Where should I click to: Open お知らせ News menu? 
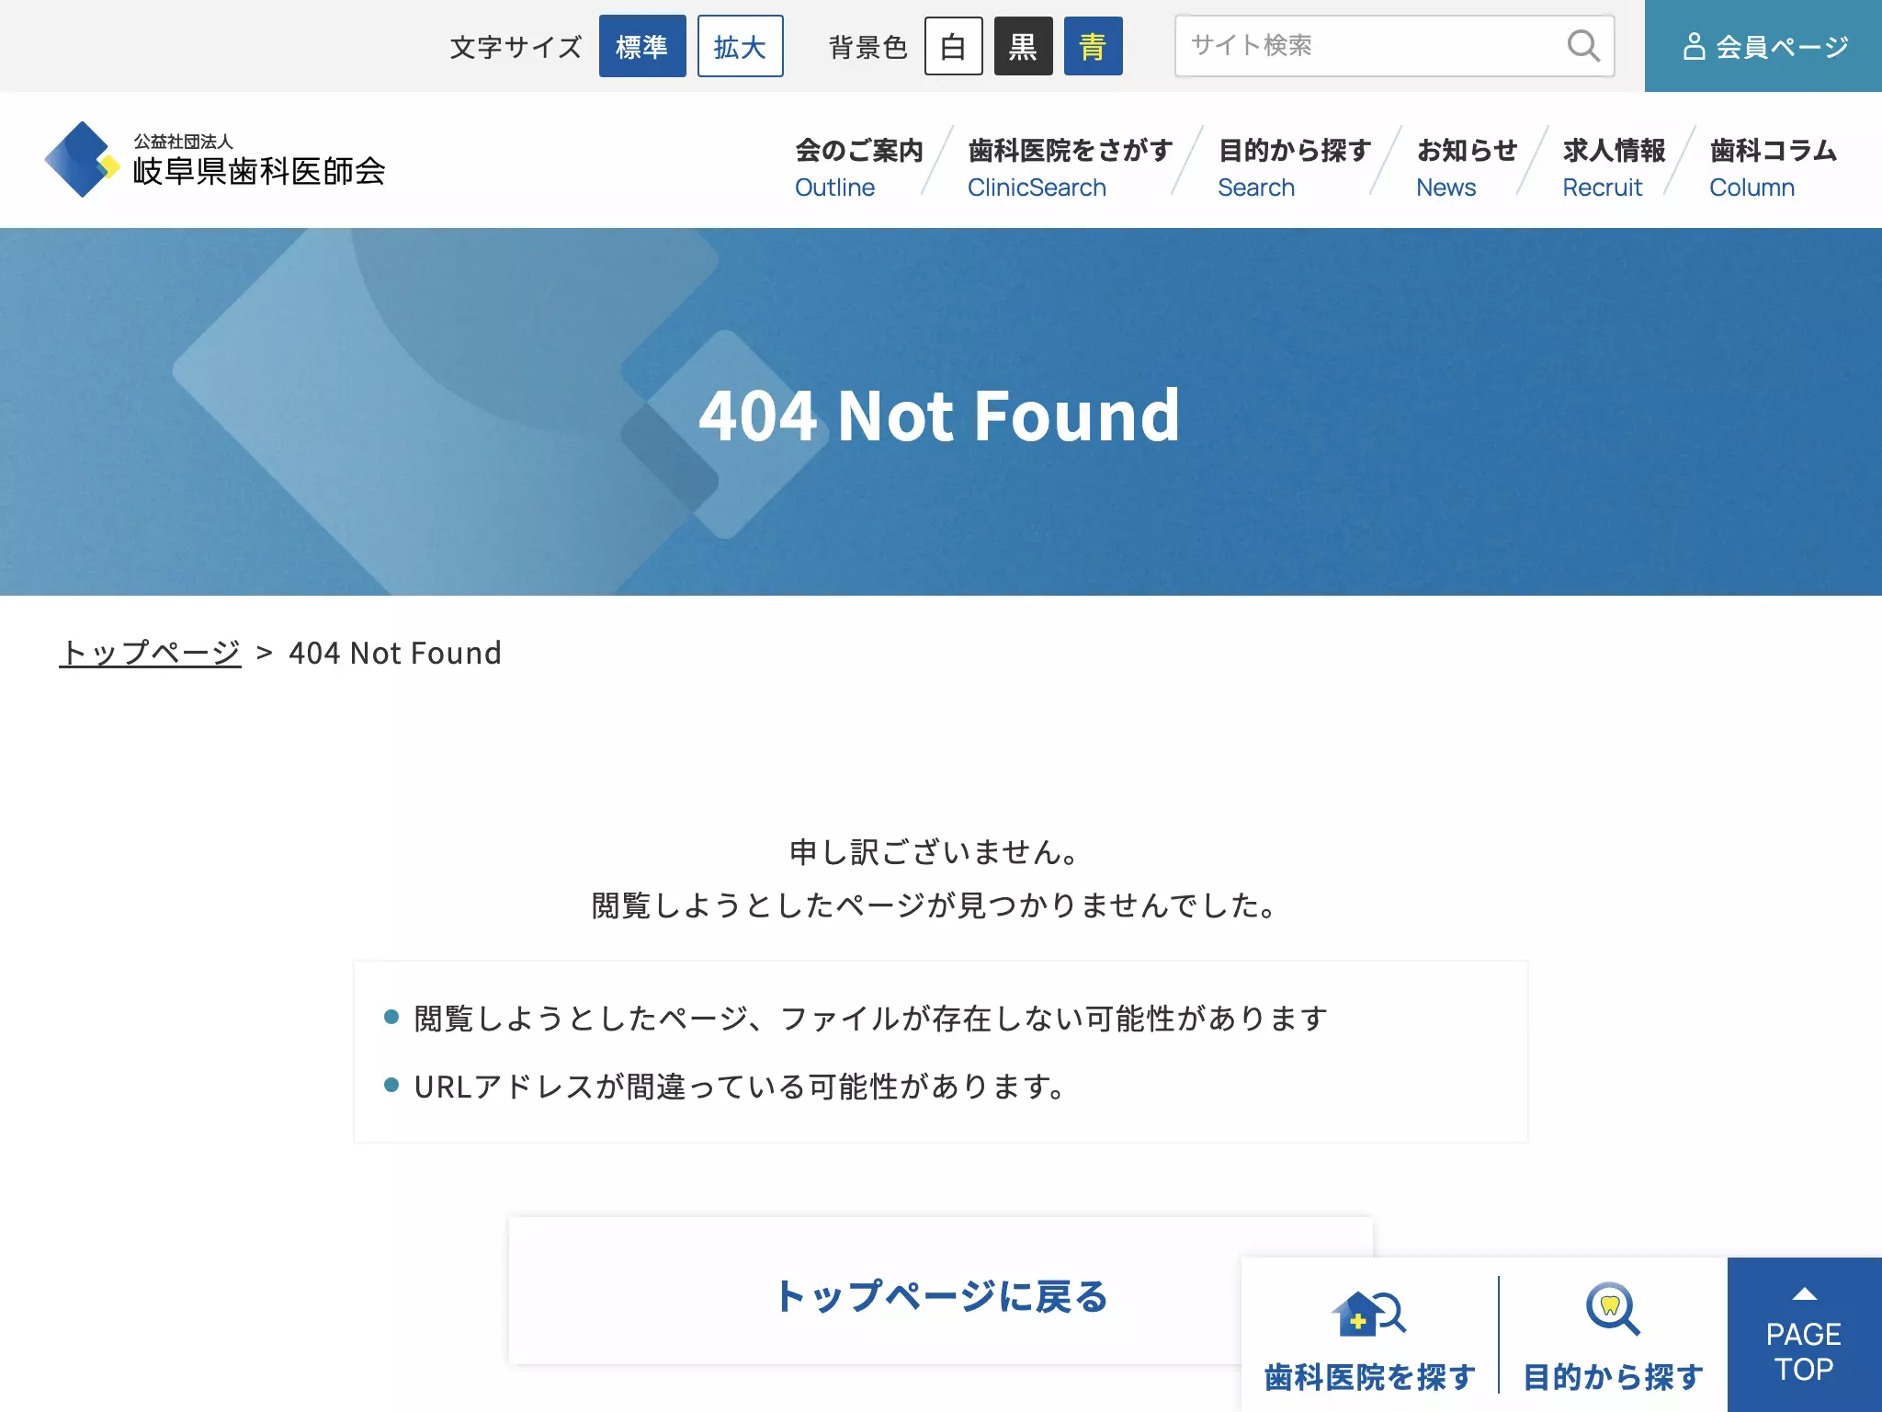click(x=1467, y=168)
